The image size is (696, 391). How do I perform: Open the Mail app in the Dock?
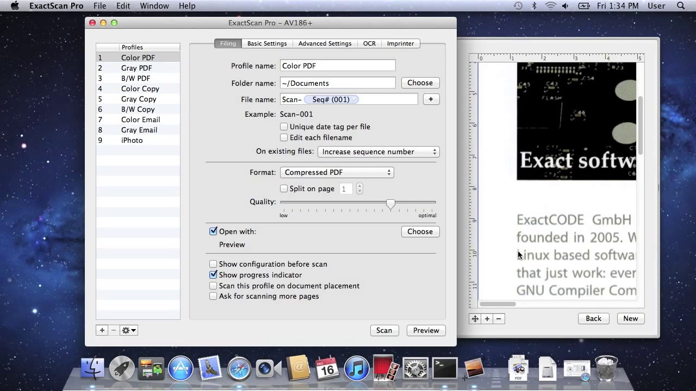(210, 369)
